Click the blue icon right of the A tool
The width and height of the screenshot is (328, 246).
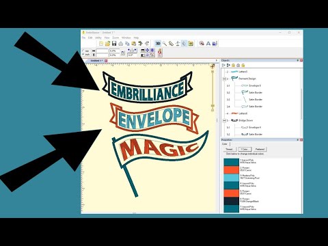pyautogui.click(x=215, y=43)
